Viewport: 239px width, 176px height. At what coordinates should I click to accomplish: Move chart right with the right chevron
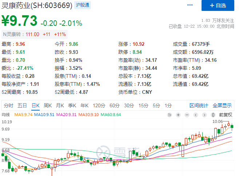(204, 115)
